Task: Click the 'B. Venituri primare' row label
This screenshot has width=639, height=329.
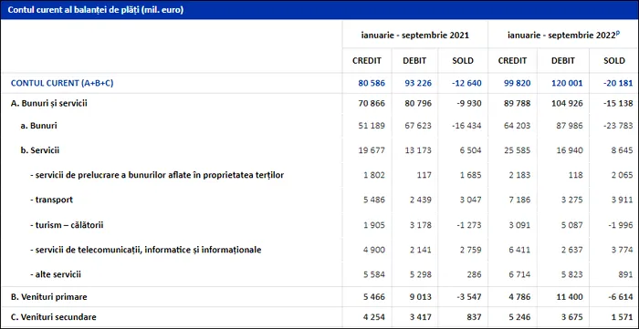Action: pos(49,297)
